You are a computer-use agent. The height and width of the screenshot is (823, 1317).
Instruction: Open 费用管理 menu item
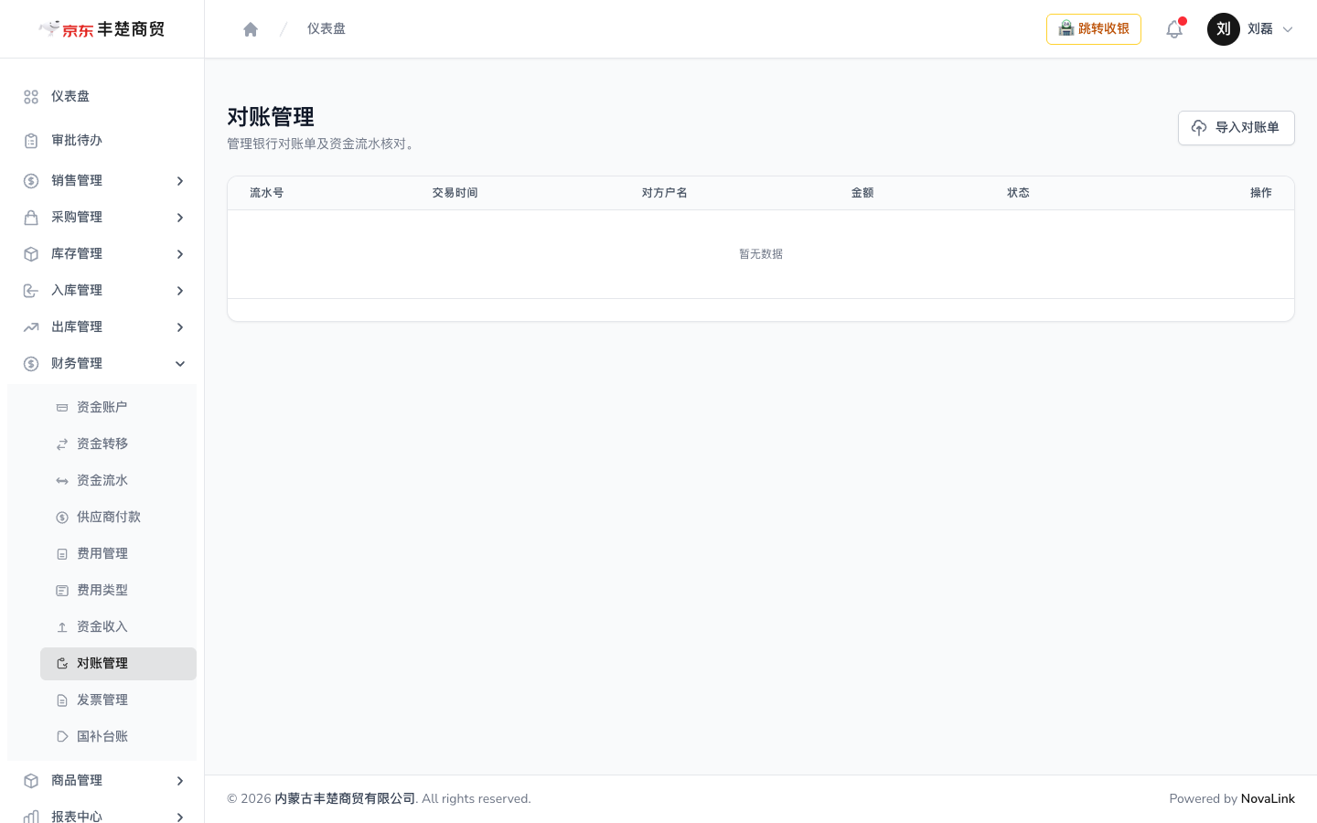[118, 554]
